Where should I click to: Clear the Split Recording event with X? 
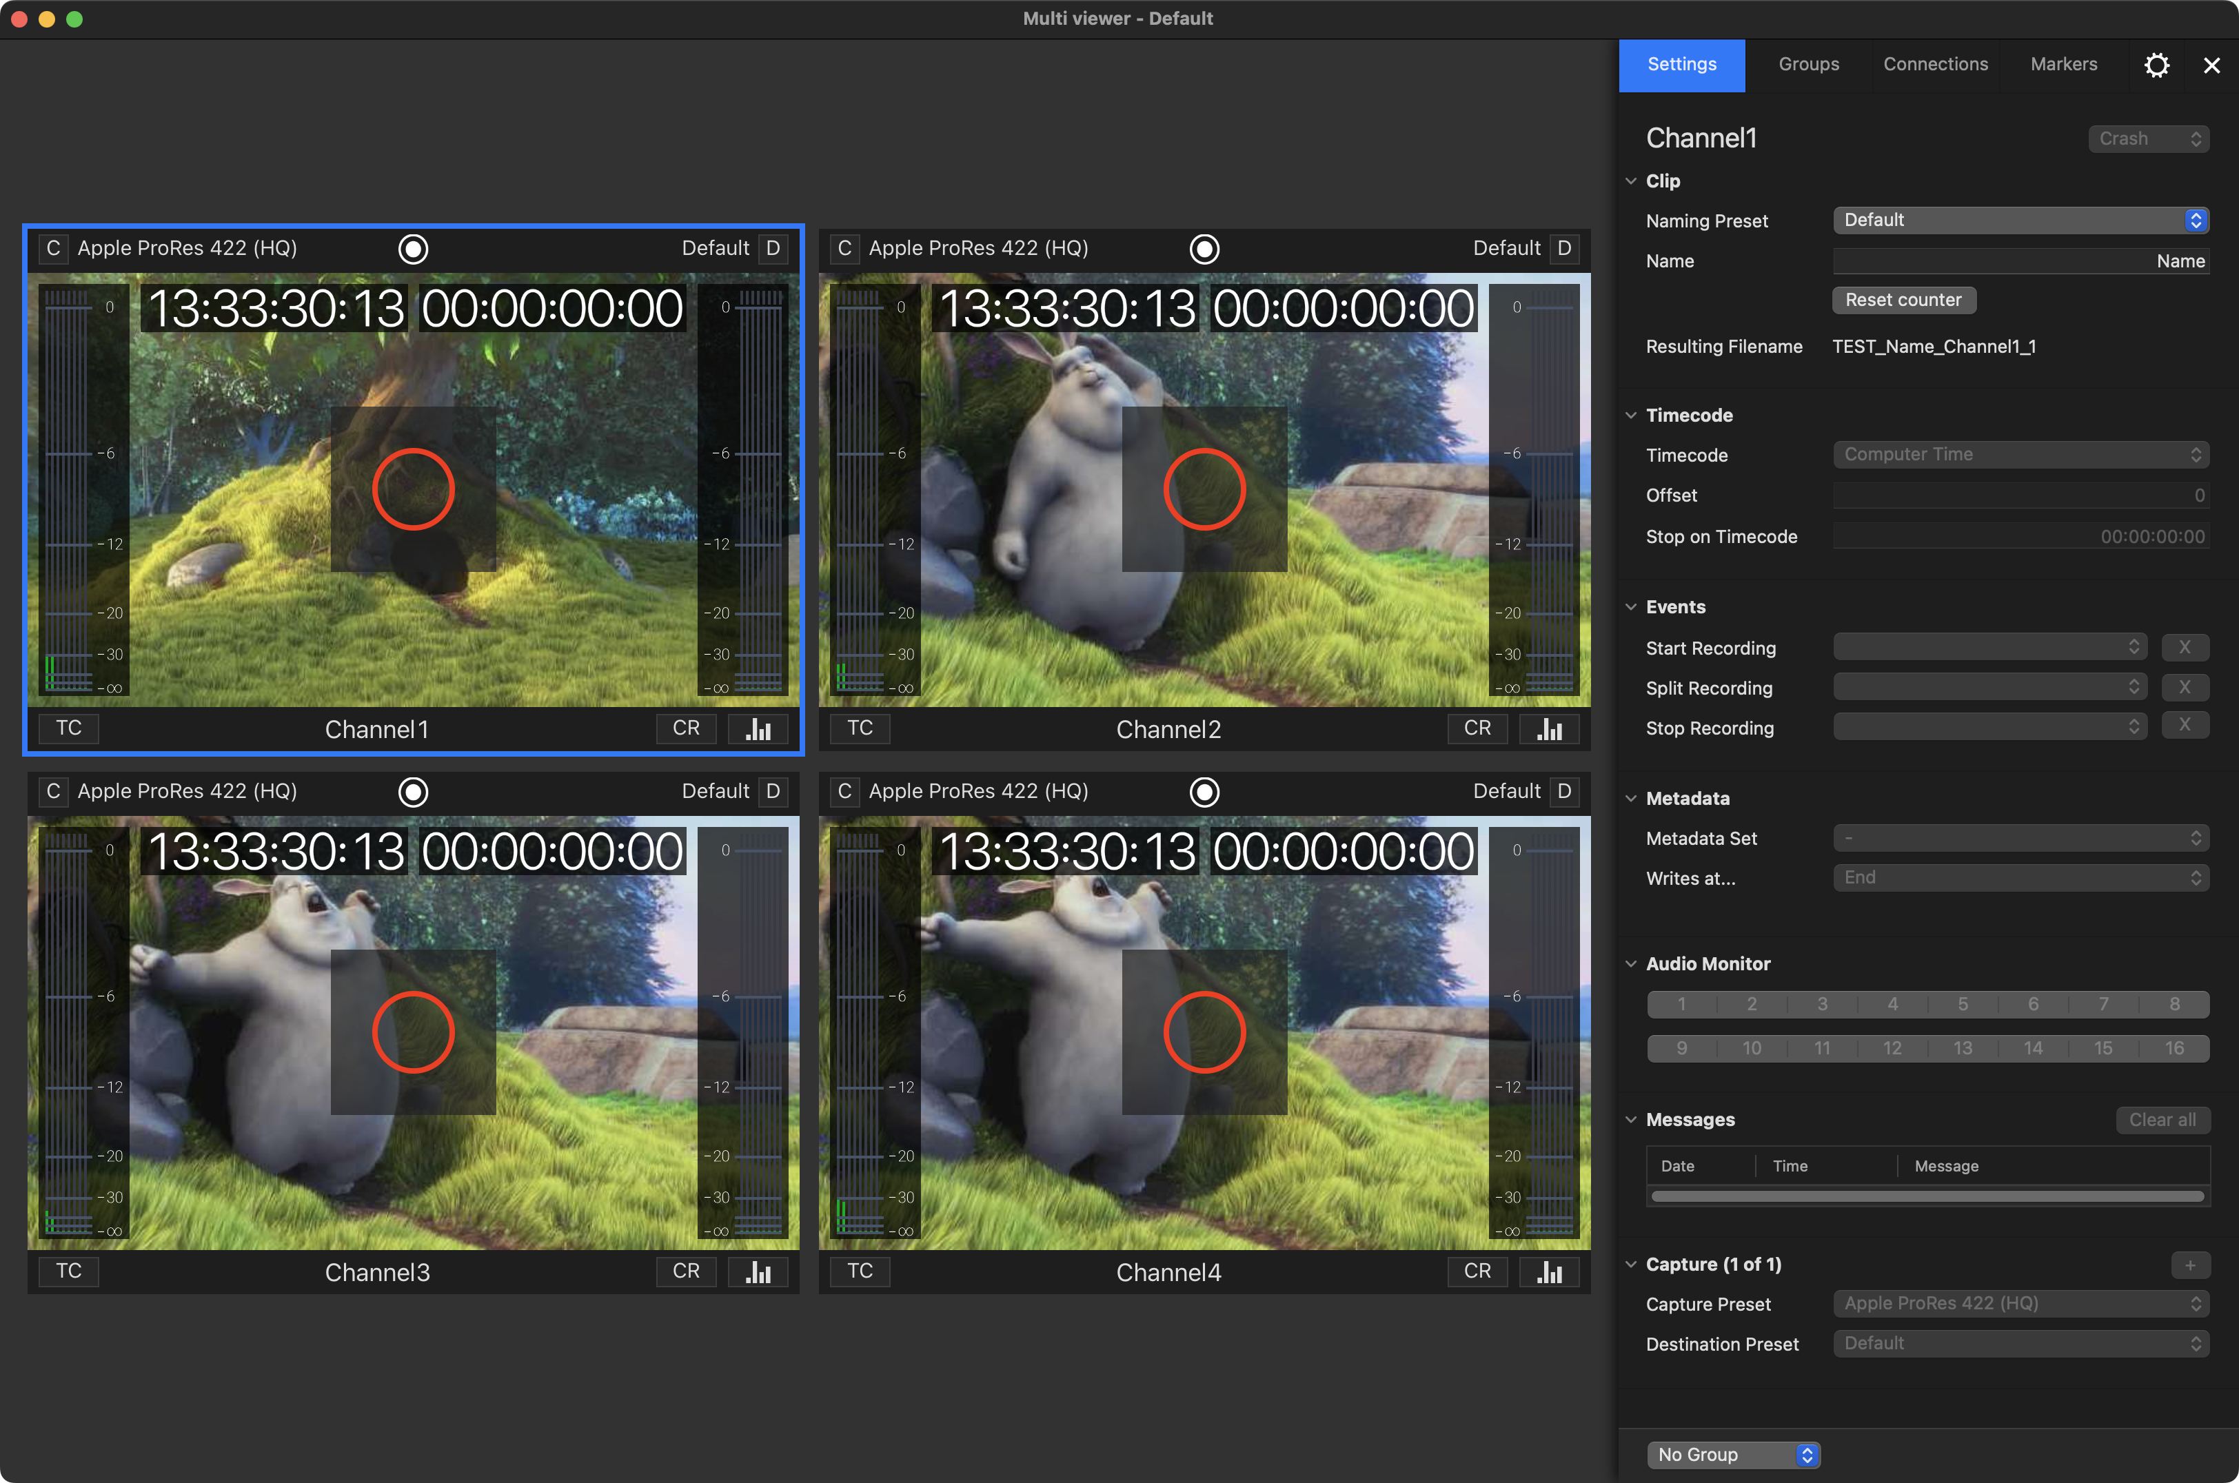(2184, 688)
